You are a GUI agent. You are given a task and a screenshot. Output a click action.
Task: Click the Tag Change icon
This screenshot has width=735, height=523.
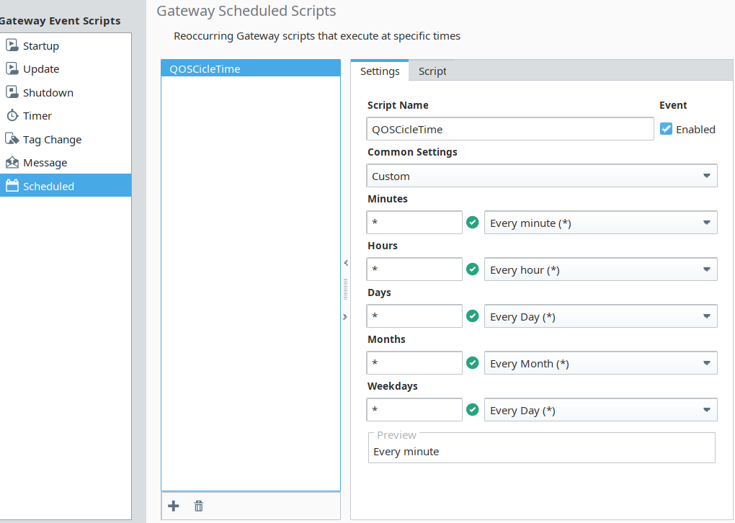coord(12,139)
